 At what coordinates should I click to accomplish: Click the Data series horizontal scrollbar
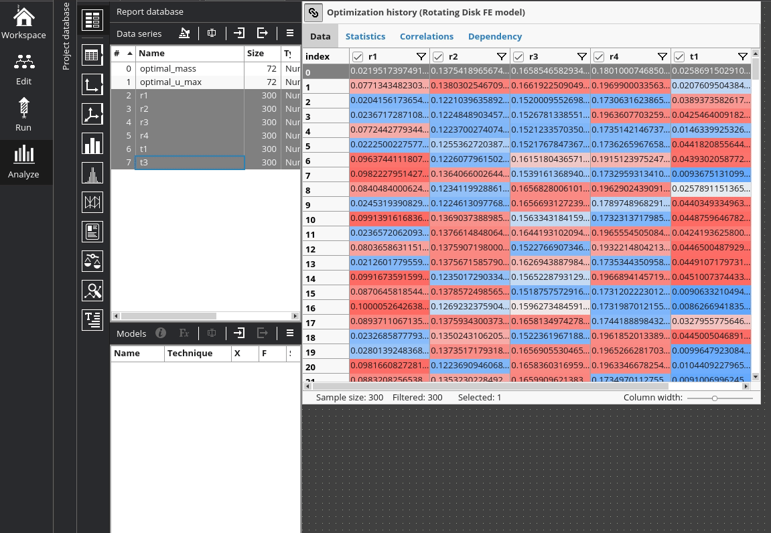[169, 315]
